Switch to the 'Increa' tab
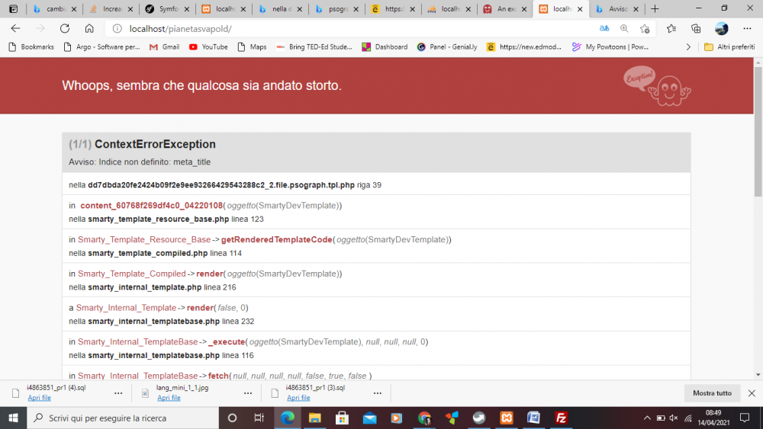 point(111,8)
